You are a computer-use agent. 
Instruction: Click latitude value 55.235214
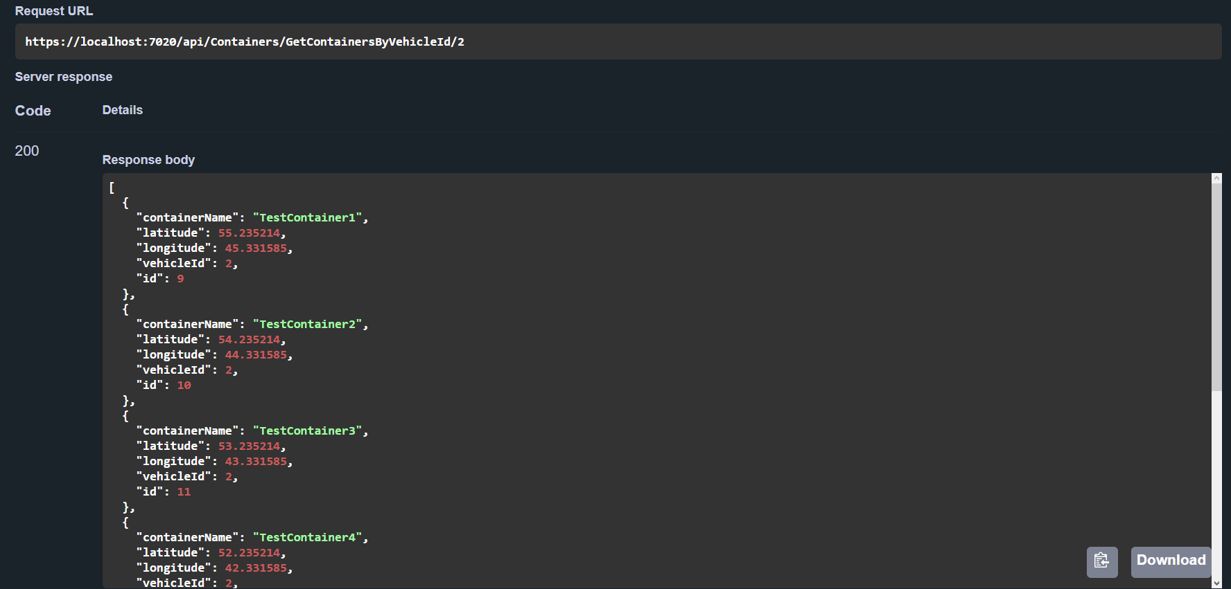click(249, 233)
